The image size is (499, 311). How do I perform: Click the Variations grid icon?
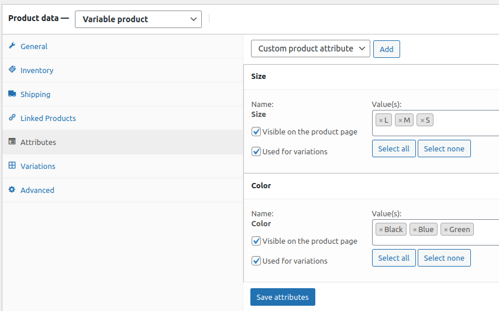[x=12, y=165]
